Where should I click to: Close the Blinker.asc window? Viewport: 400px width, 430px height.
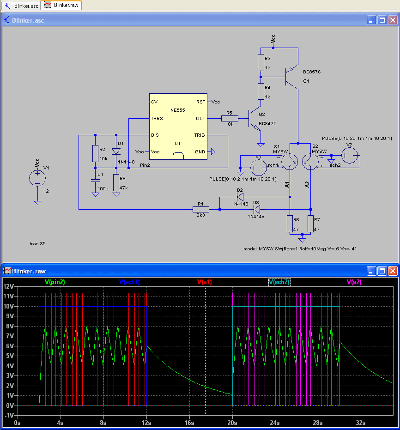(393, 20)
